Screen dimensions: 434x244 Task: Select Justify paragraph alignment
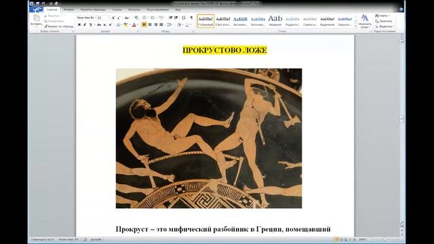161,25
